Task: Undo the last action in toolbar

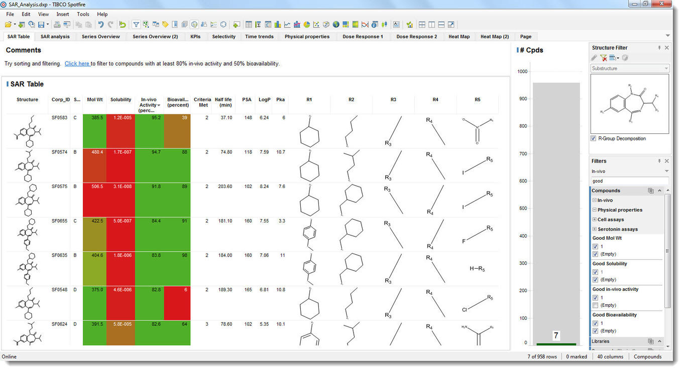Action: pyautogui.click(x=100, y=24)
